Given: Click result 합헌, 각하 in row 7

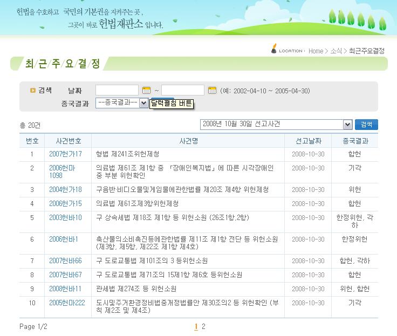Looking at the screenshot, I should click(355, 261).
